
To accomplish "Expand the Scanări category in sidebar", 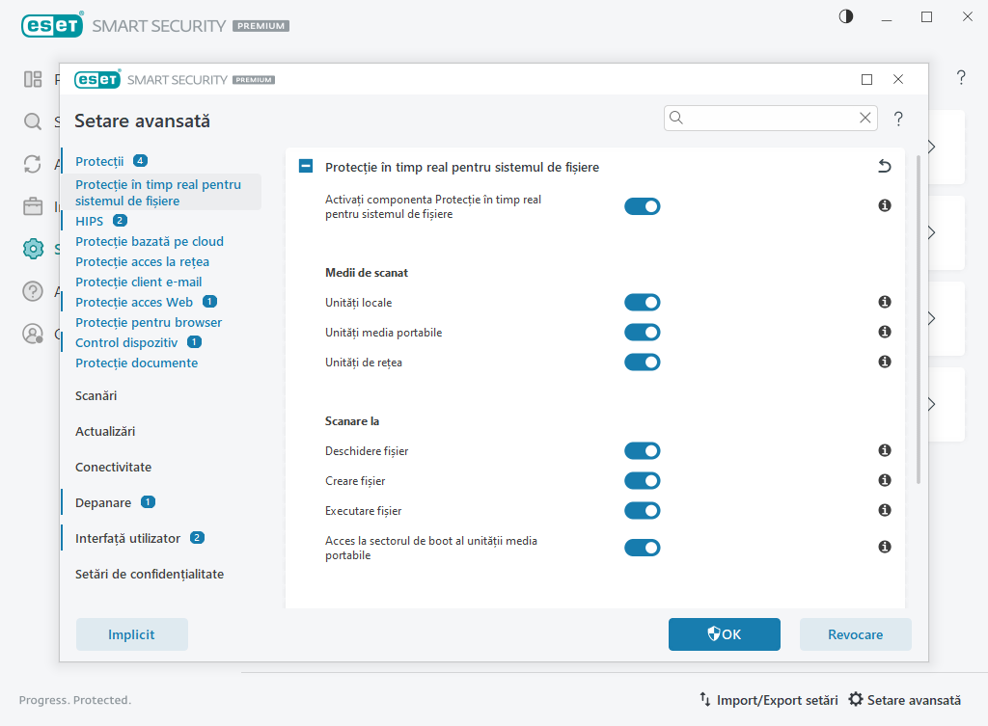I will coord(96,395).
